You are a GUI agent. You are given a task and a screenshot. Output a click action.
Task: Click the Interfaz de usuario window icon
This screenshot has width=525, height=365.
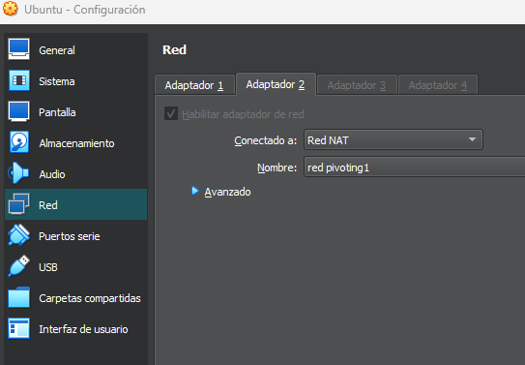[18, 328]
